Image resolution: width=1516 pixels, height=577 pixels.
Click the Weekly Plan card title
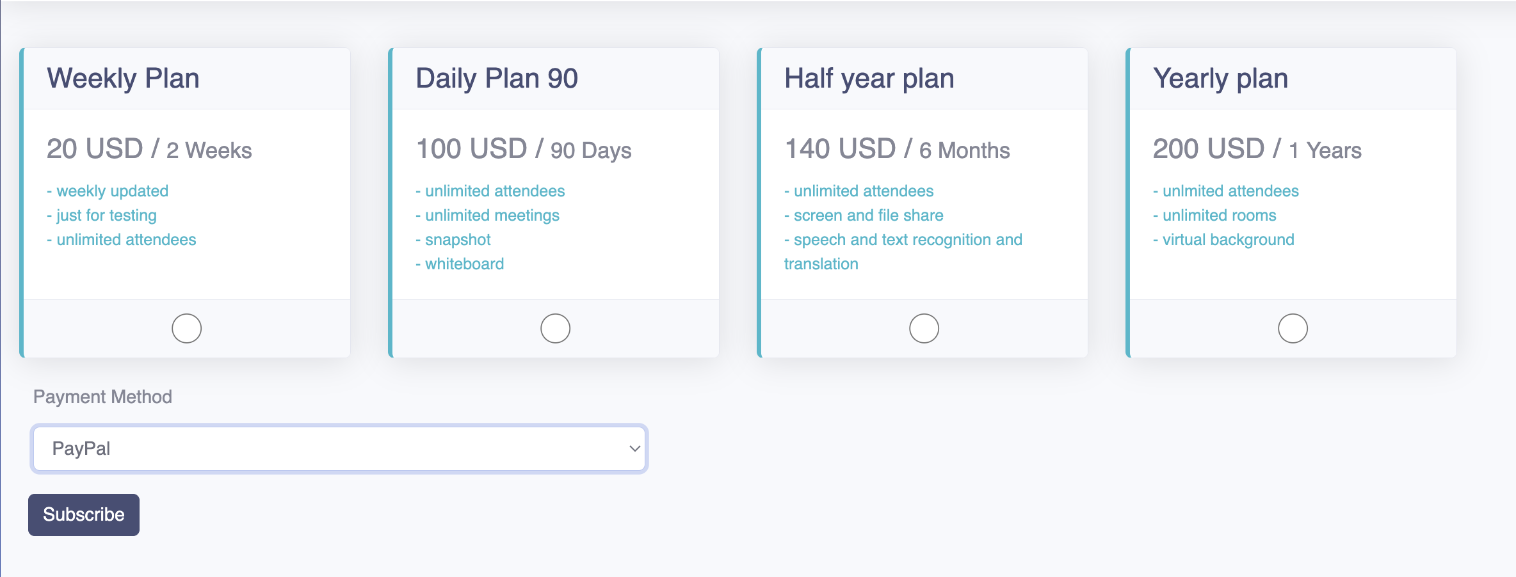123,77
